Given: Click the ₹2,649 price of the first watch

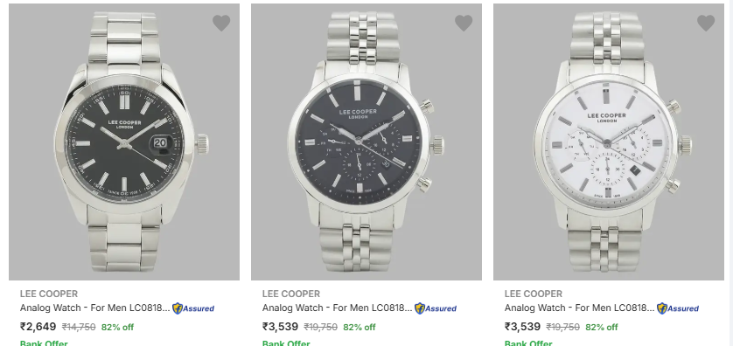Looking at the screenshot, I should point(38,327).
